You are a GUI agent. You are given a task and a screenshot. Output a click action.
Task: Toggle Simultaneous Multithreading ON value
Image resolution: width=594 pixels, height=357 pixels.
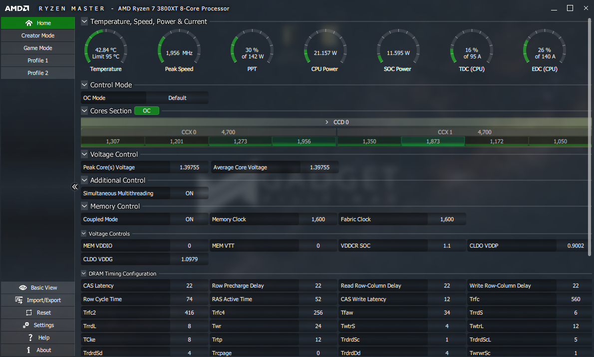click(x=189, y=193)
